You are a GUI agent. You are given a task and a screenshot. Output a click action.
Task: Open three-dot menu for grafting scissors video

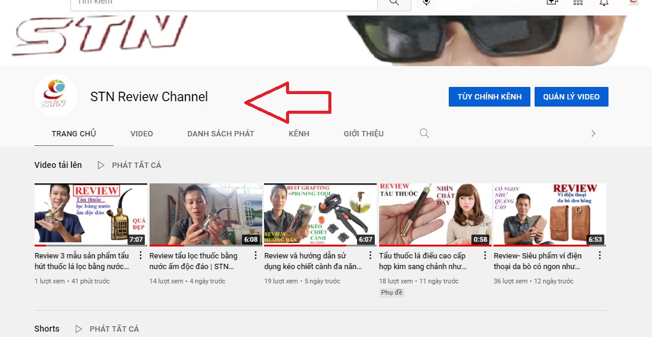click(x=370, y=255)
